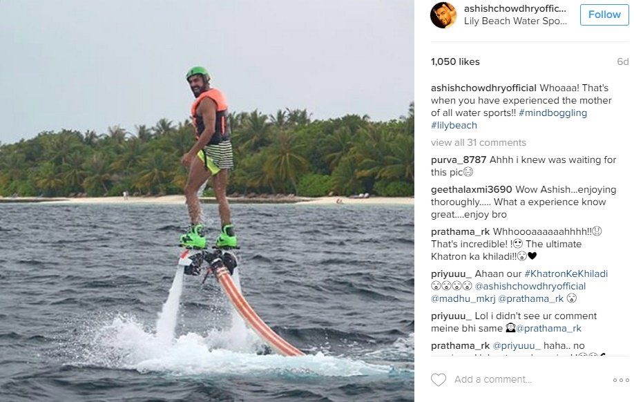The image size is (634, 402).
Task: Click the Add a comment field
Action: point(493,380)
